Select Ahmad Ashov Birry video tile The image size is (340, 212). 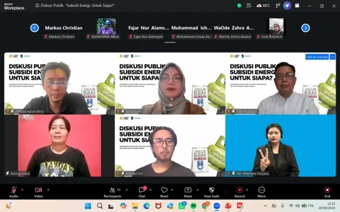tap(59, 83)
